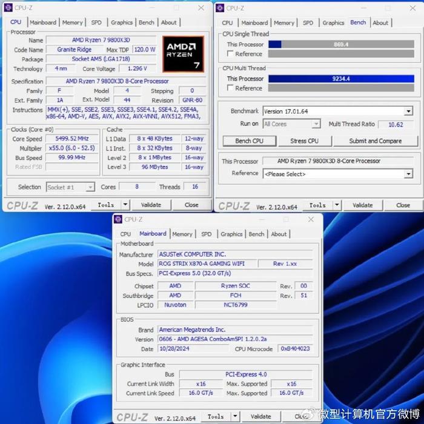This screenshot has width=424, height=424.
Task: Click Core Voltage 1.296 V value
Action: (x=137, y=68)
